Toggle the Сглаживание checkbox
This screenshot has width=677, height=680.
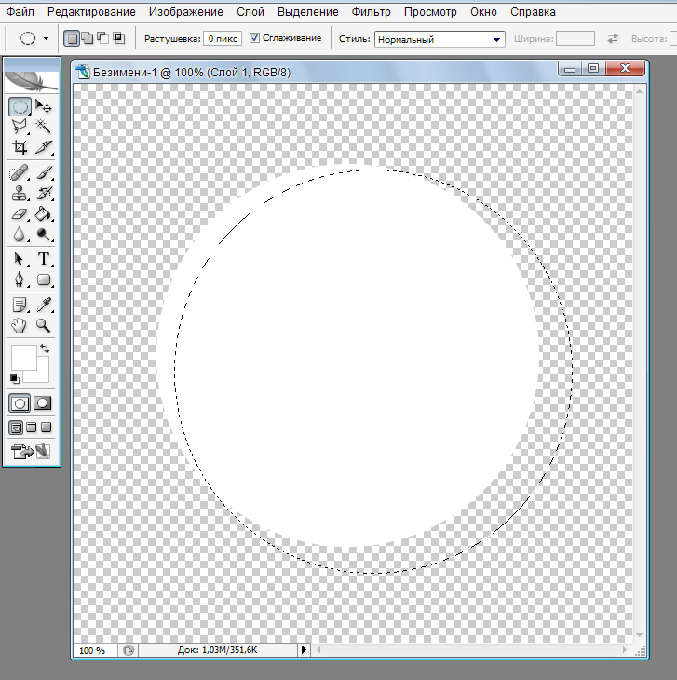(x=255, y=38)
